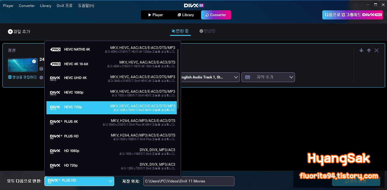Choose PLUS HD profile in list
The height and width of the screenshot is (190, 387).
pos(111,137)
